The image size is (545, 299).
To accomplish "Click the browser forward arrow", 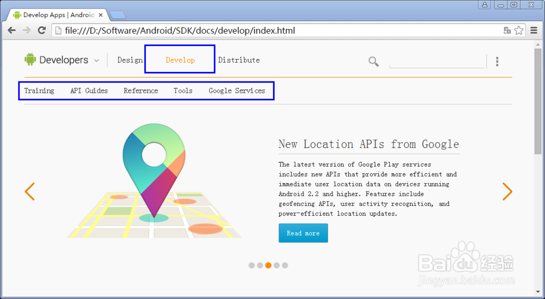I will tap(26, 30).
